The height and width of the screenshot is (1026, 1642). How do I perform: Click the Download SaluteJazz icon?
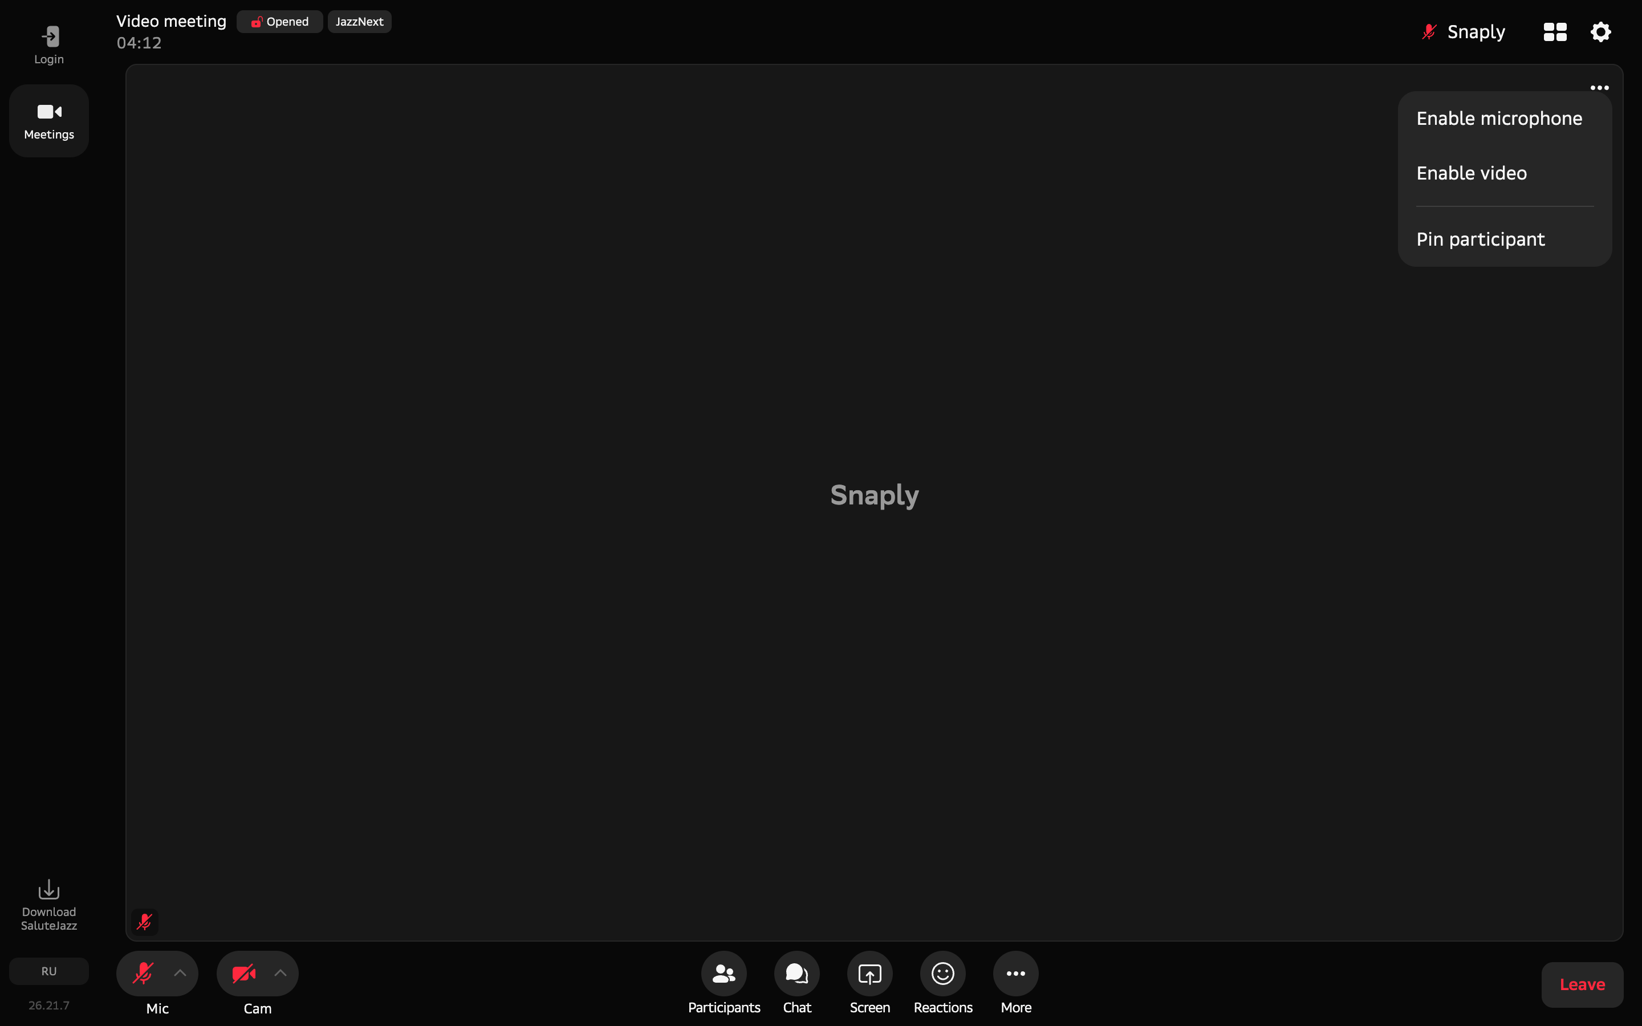click(x=49, y=889)
